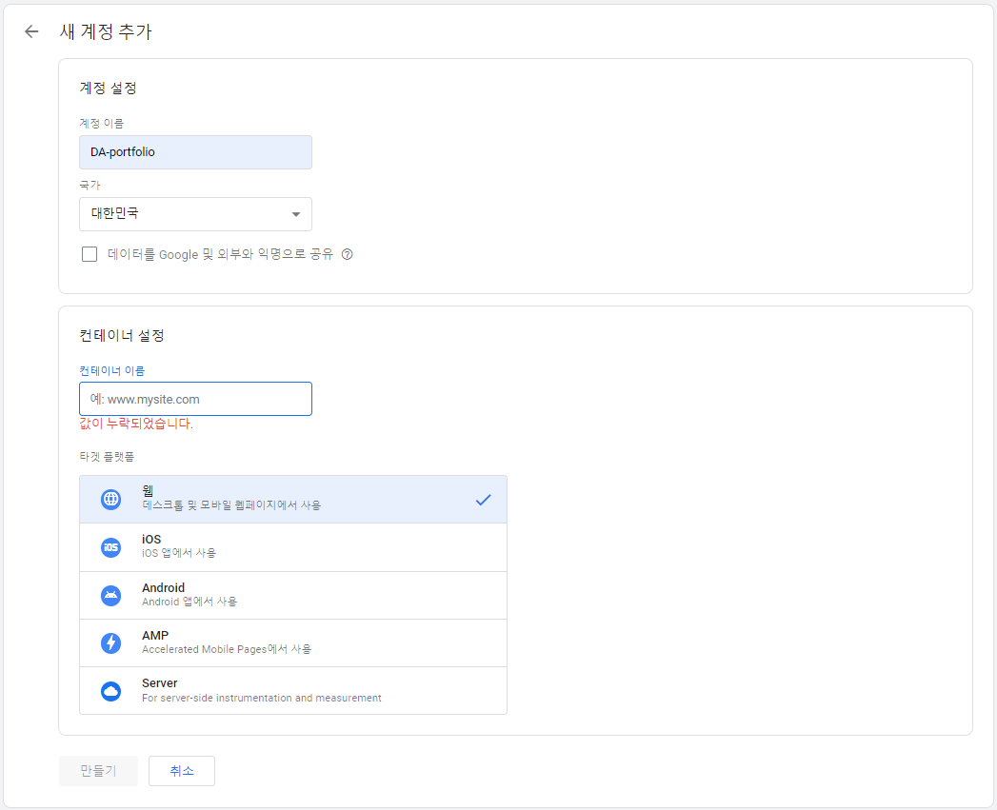
Task: Click the 계정 이름 label
Action: click(102, 124)
